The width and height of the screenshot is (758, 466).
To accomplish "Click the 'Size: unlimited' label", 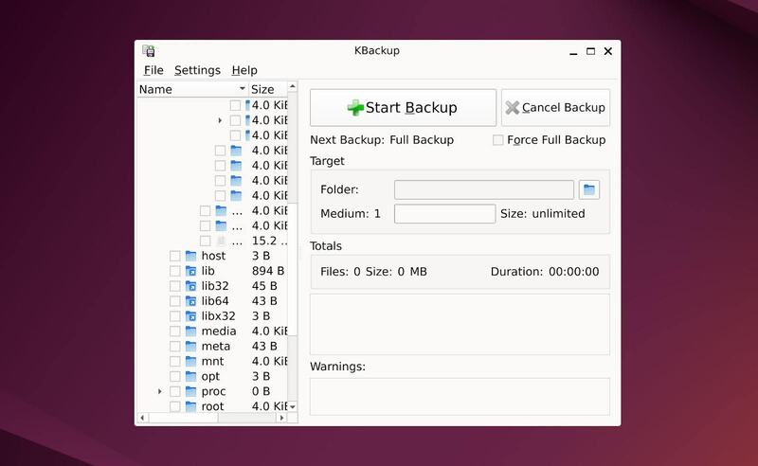I will click(x=542, y=214).
